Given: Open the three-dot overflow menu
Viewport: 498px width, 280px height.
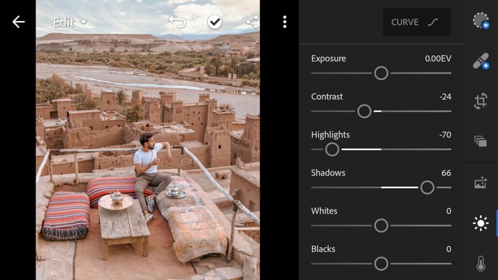Looking at the screenshot, I should (285, 22).
